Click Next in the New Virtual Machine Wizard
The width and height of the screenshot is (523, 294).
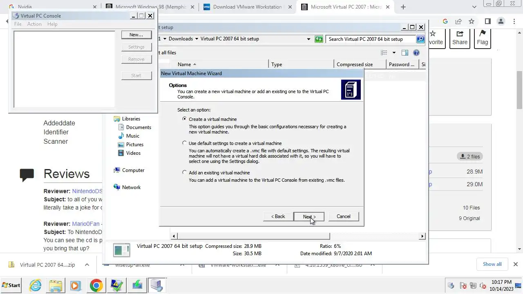(309, 216)
